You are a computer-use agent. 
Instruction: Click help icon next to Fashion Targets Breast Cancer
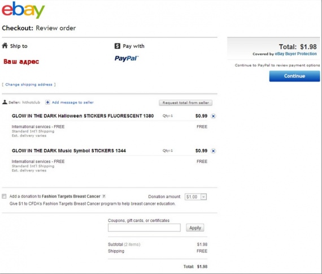pos(104,196)
